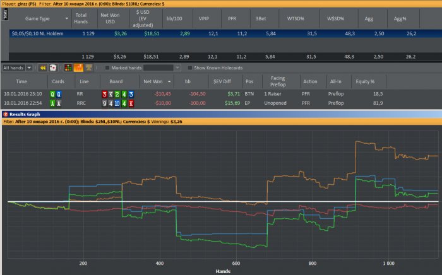Open the Marked hands combo box arrow

[x=177, y=68]
